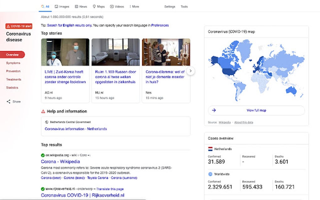
Task: Click the Coronavirus world map image
Action: pos(256,71)
